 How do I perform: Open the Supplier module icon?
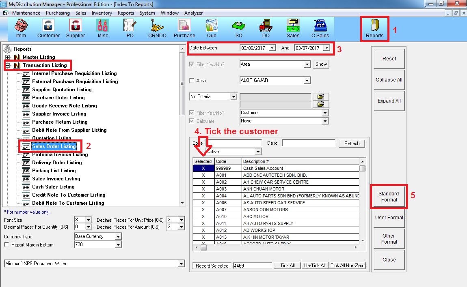76,28
